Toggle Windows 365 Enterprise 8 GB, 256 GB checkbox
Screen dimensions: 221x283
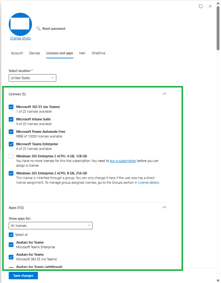click(x=11, y=173)
